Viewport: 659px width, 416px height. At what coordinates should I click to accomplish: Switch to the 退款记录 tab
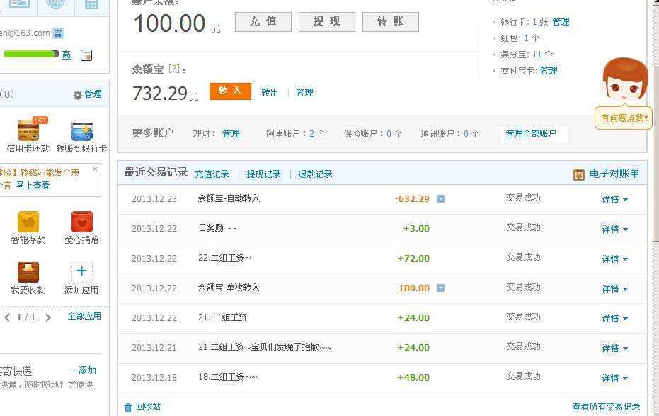315,174
